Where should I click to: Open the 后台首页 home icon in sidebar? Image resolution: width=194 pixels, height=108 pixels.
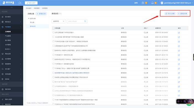[2, 17]
